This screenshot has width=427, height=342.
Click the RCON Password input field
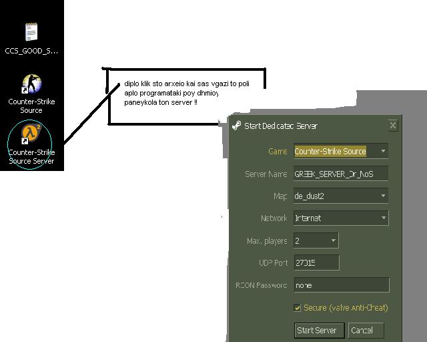(x=342, y=285)
